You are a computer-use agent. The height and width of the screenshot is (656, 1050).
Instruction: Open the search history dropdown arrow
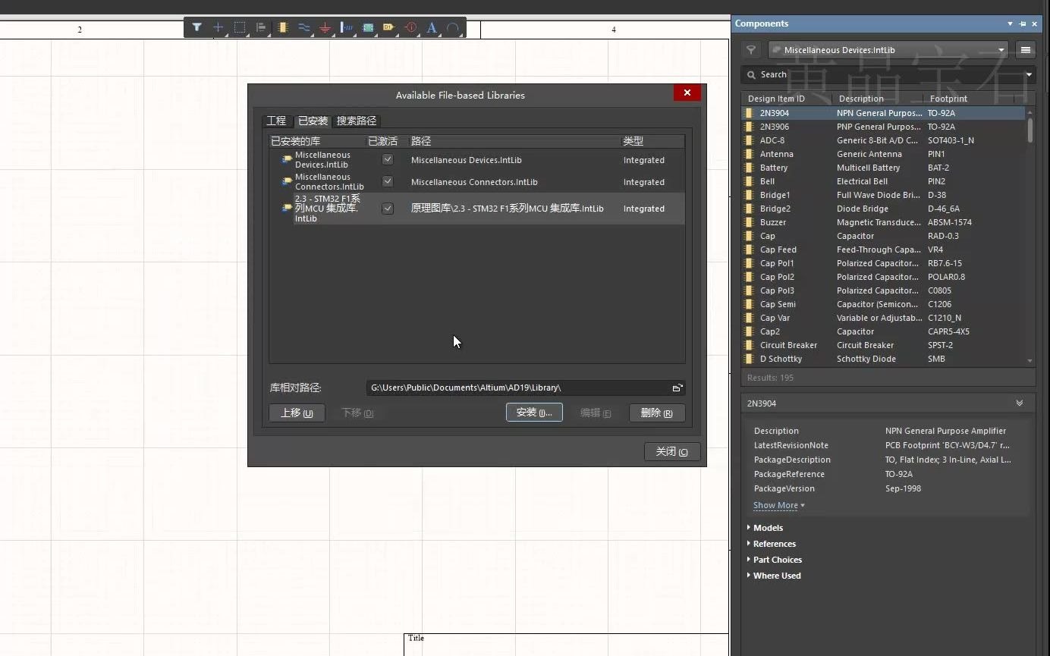coord(1030,74)
